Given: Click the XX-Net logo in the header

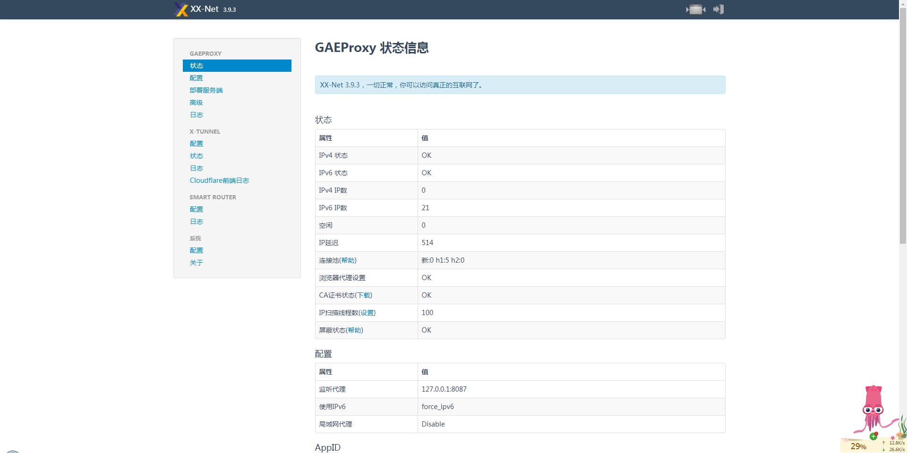Looking at the screenshot, I should (181, 9).
